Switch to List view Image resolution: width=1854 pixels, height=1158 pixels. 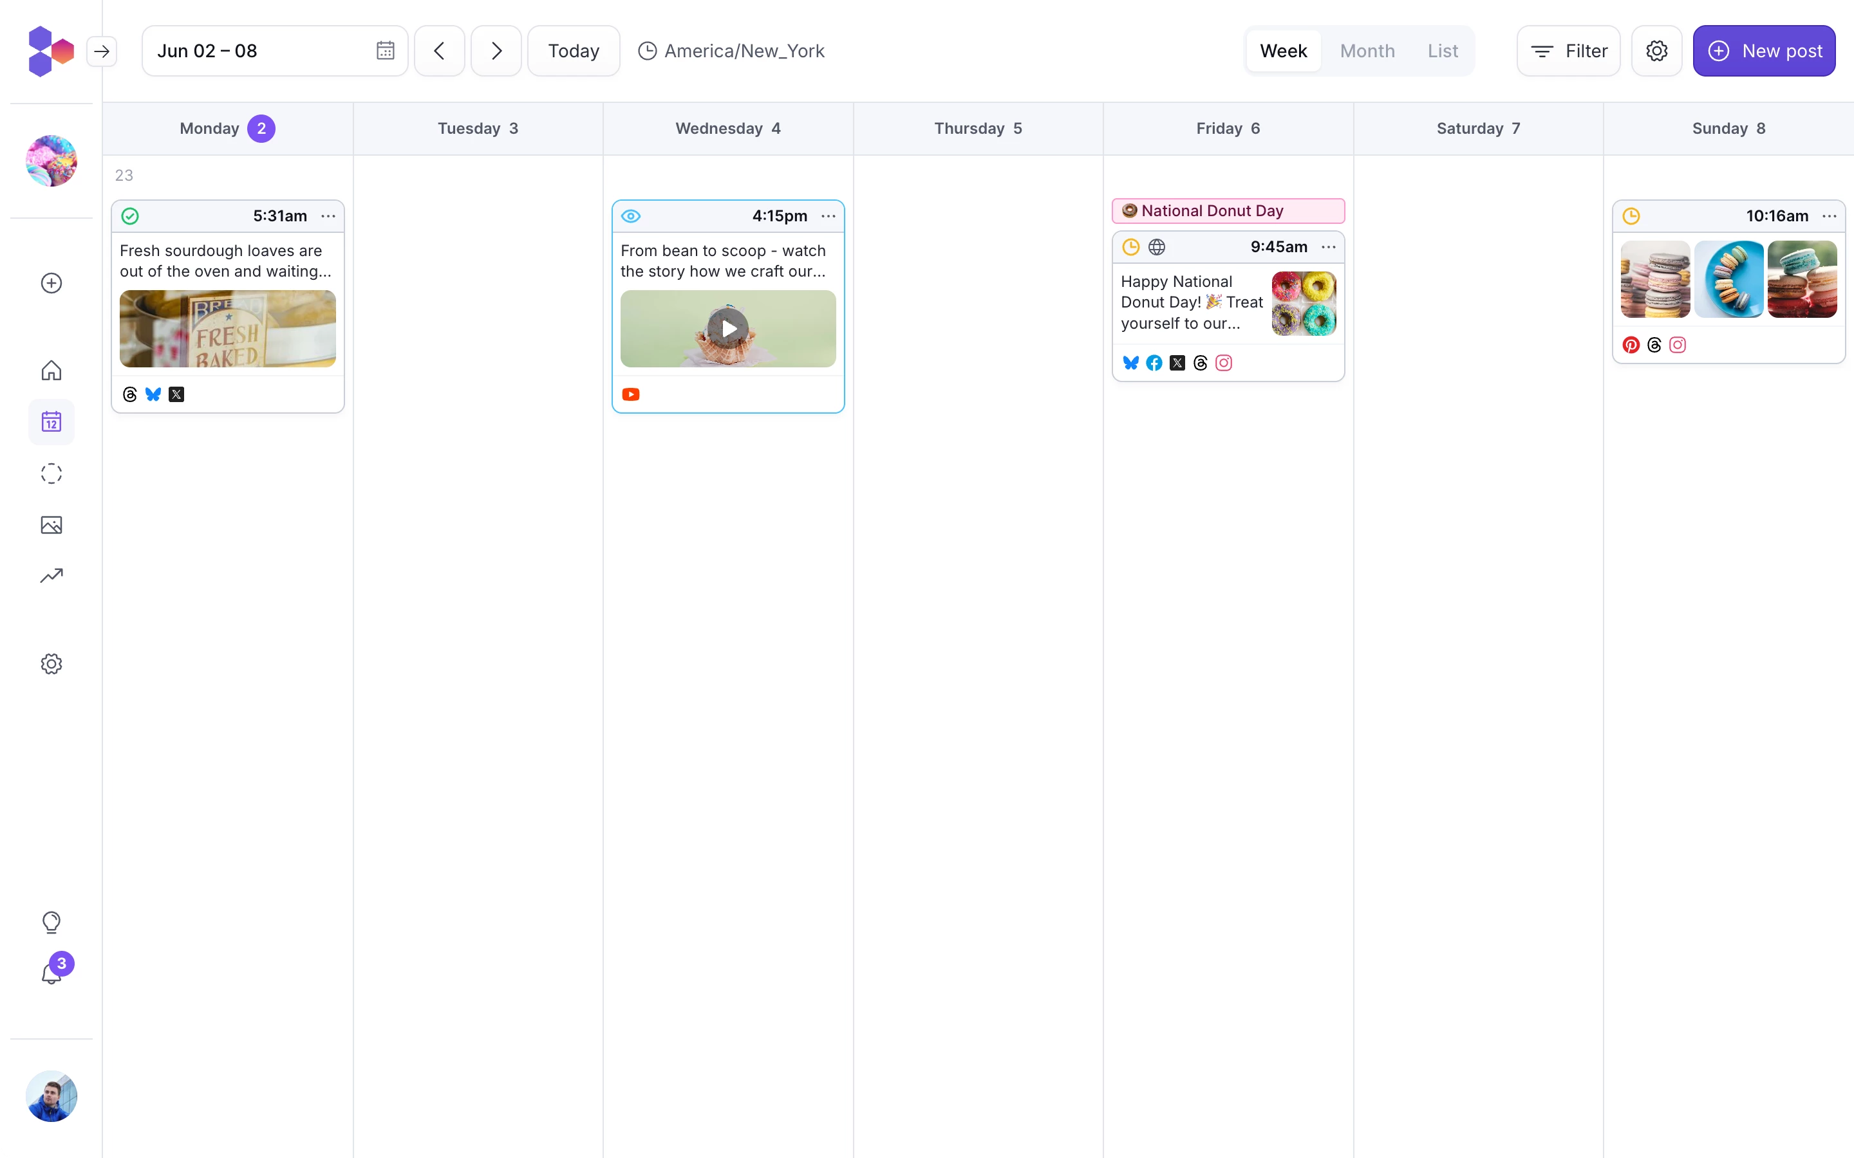1443,51
